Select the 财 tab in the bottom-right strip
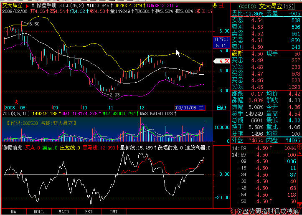The image size is (302, 215). (x=272, y=211)
